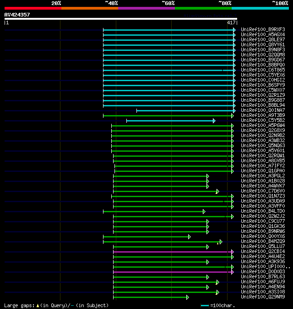Screen dimensions: 293x309
Task: Open hit UniRef100_B9N8F3
Action: (x=263, y=50)
